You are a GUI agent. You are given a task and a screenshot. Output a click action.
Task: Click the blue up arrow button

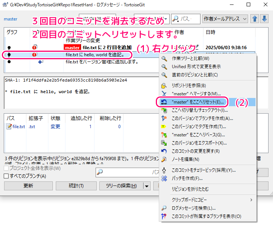click(255, 19)
